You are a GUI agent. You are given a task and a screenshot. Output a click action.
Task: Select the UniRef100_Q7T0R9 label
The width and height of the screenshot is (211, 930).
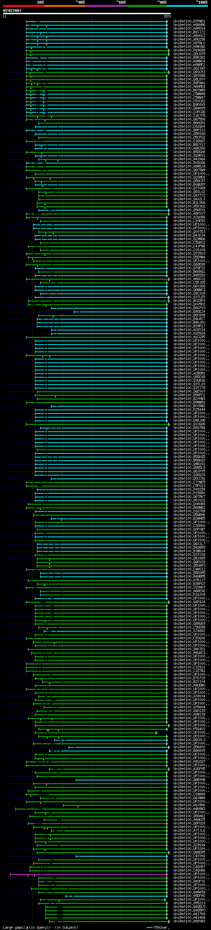189,188
